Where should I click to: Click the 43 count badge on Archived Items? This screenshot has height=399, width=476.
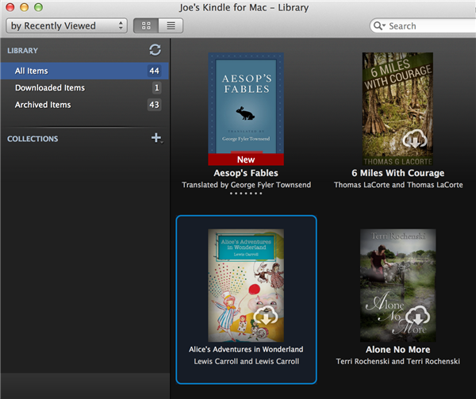click(154, 105)
